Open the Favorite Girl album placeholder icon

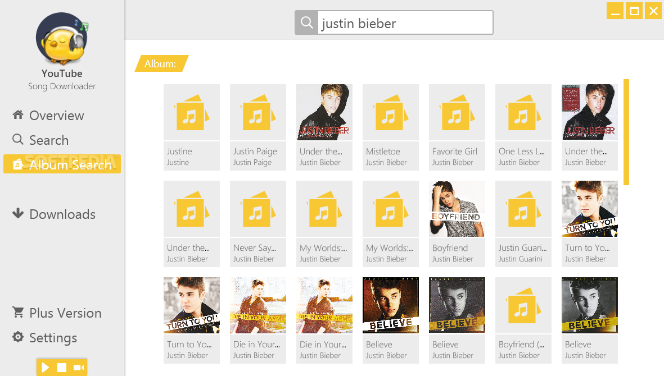tap(457, 112)
